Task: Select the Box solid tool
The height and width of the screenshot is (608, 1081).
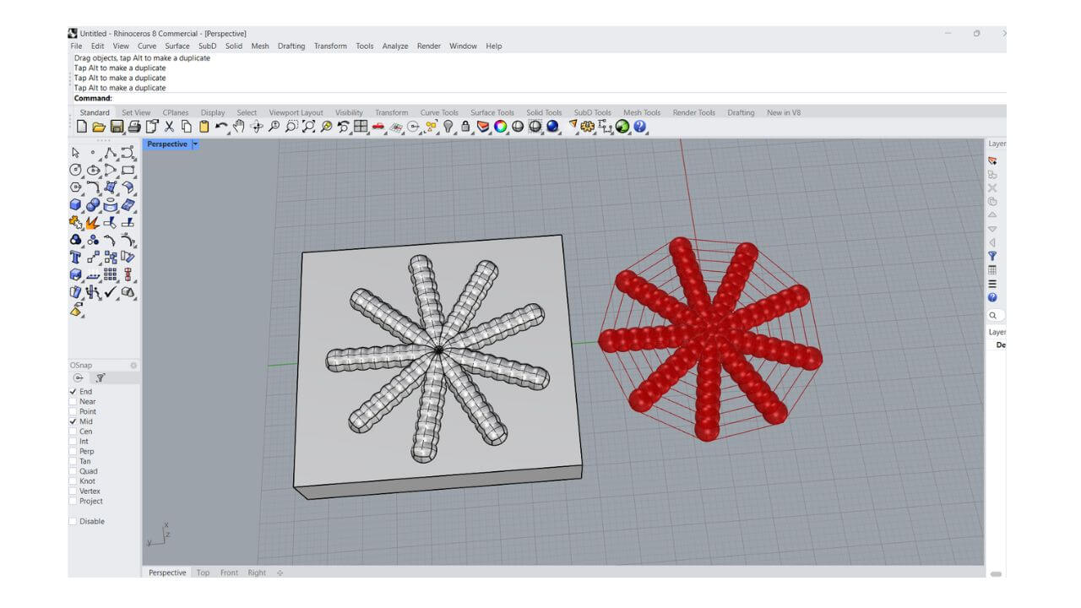Action: point(75,204)
